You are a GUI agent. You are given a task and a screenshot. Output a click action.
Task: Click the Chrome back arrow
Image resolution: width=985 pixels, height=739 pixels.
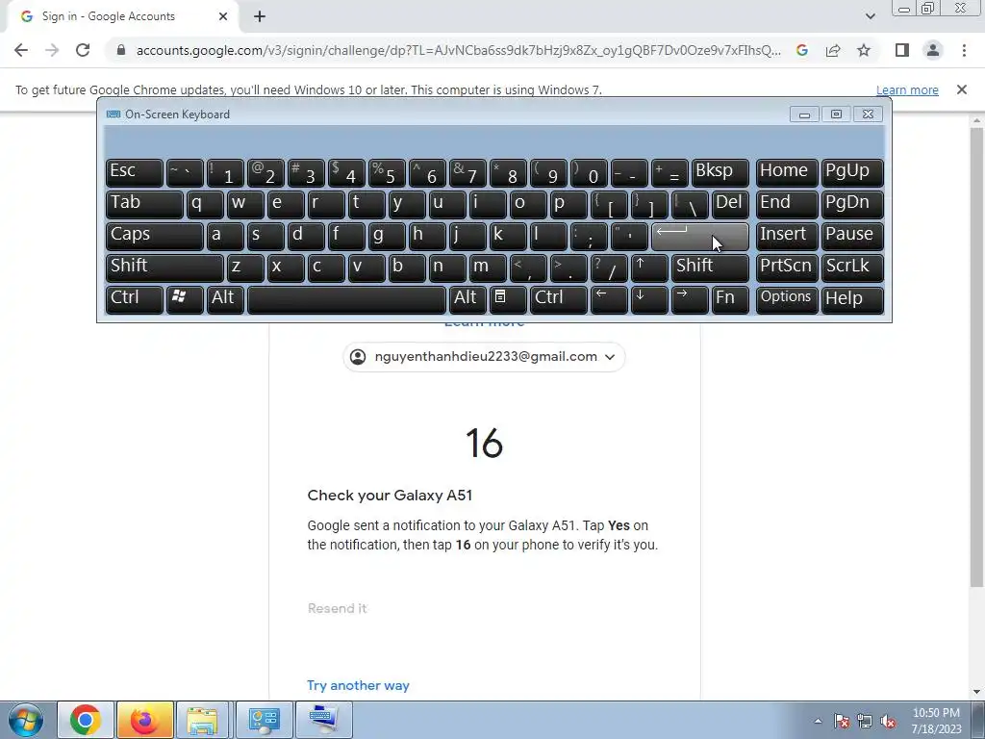point(21,50)
